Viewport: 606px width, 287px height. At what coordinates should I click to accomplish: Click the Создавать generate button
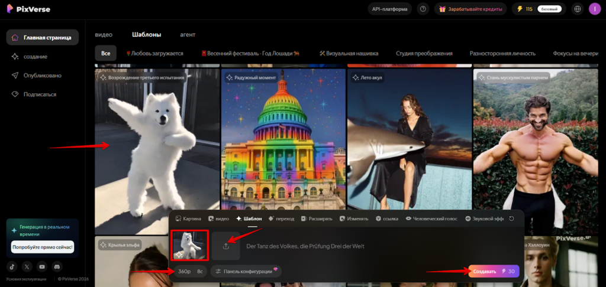494,271
